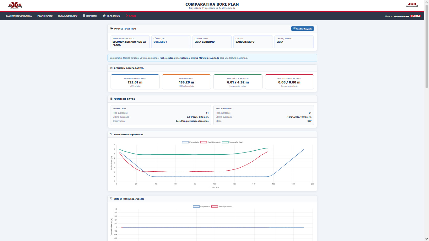Click the folder icon in Proyecto Activo header
The image size is (429, 241).
point(111,29)
